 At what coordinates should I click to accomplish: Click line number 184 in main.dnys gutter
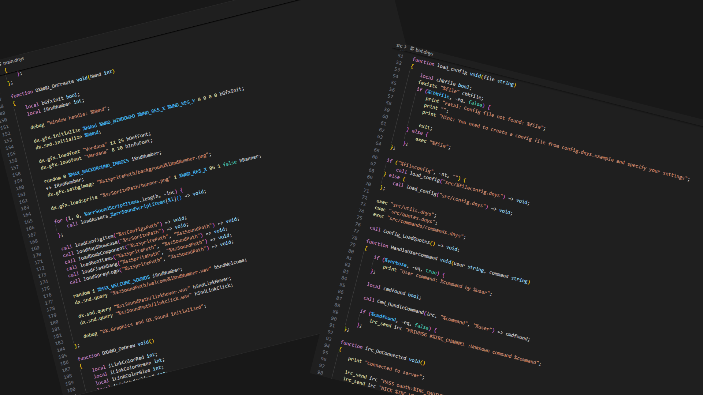coord(61,349)
